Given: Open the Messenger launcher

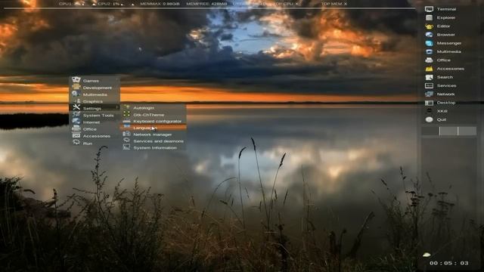Looking at the screenshot, I should click(x=443, y=43).
